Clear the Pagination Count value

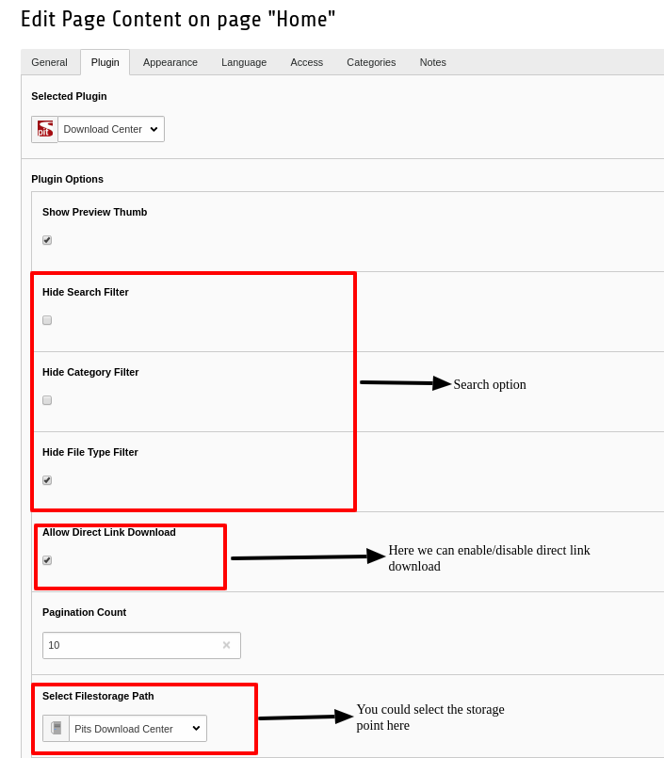click(x=226, y=645)
